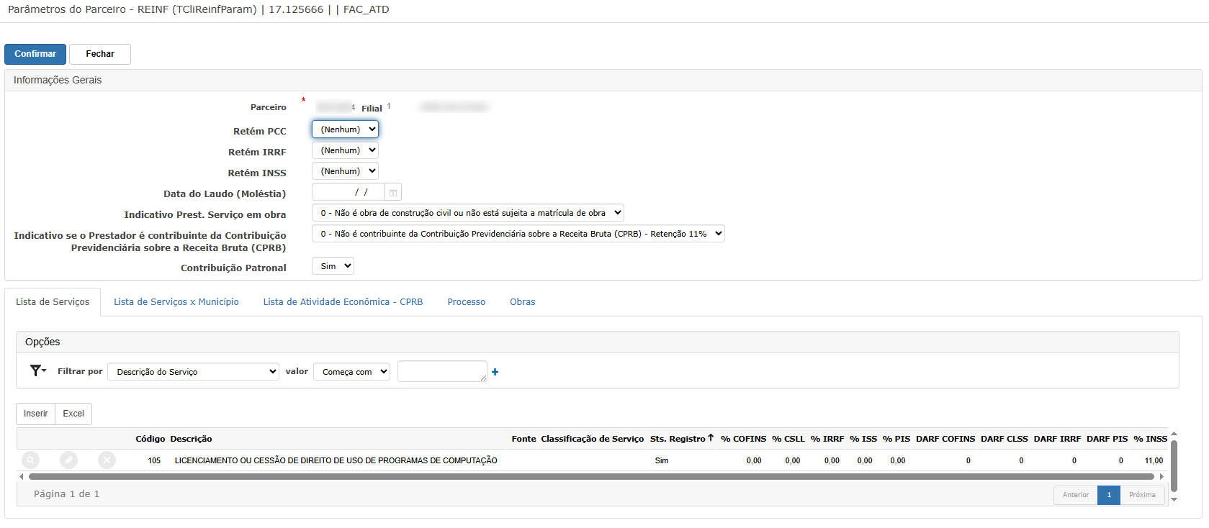
Task: Open the filter funnel options menu
Action: click(x=37, y=370)
